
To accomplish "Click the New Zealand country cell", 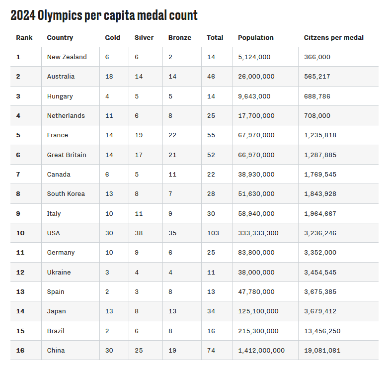I will 67,57.
